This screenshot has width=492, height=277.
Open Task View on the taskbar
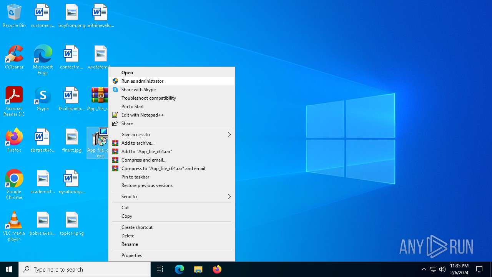point(160,269)
